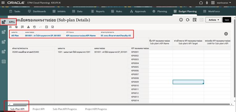Open the calendar icon in left sidebar

4,61
